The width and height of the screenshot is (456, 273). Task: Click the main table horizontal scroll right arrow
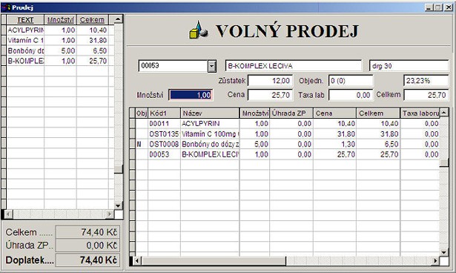click(435, 261)
